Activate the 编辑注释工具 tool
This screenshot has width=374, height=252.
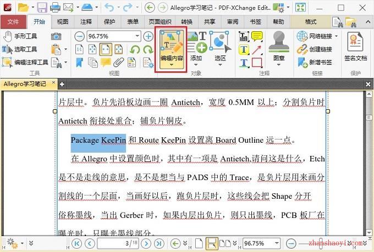pos(25,63)
